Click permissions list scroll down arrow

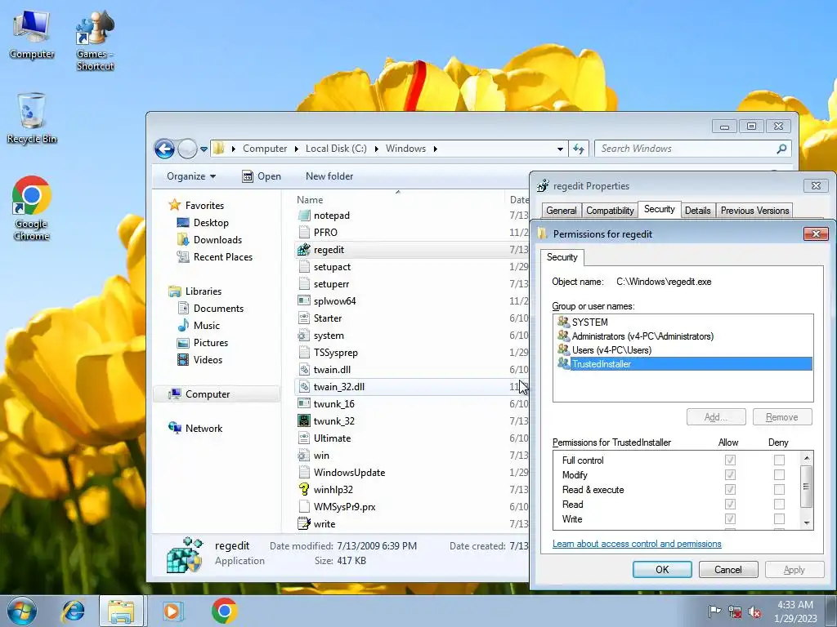[807, 523]
